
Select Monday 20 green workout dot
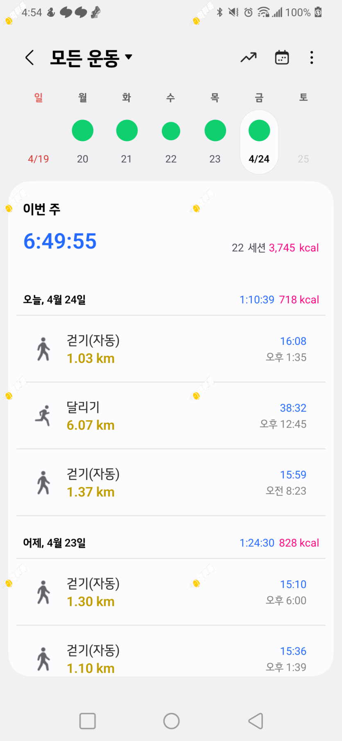[x=83, y=131]
